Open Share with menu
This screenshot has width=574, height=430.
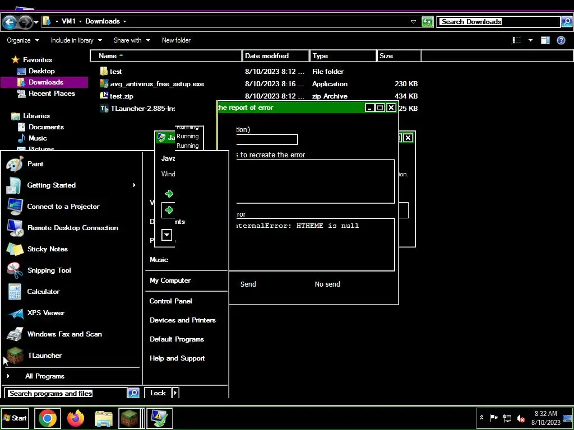click(132, 40)
